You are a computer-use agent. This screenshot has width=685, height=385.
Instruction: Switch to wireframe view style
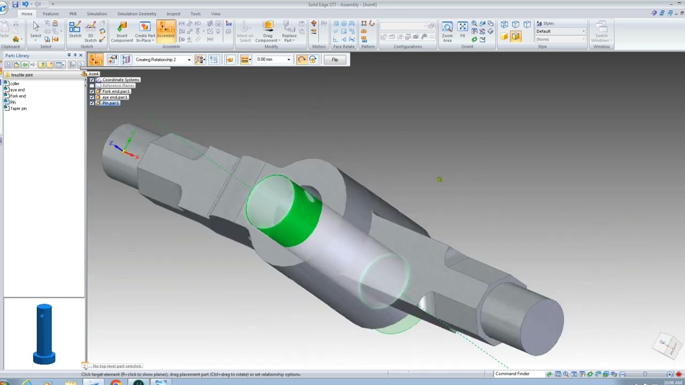pos(504,24)
